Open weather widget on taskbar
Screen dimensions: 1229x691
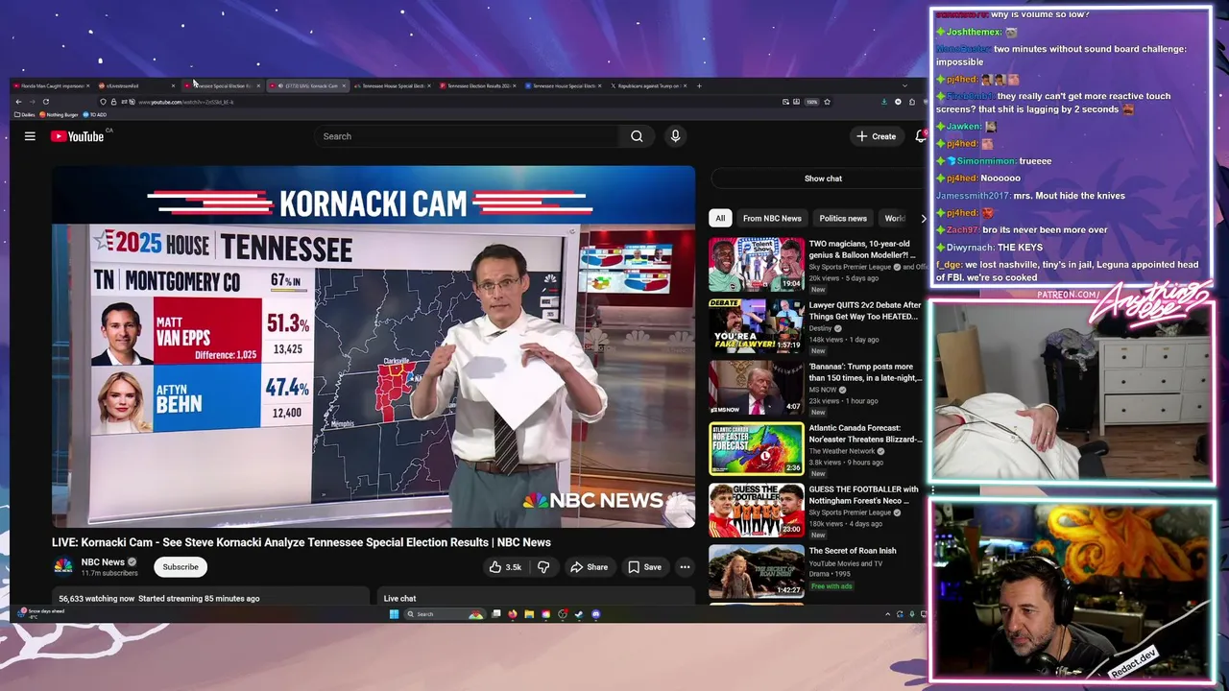(x=43, y=613)
